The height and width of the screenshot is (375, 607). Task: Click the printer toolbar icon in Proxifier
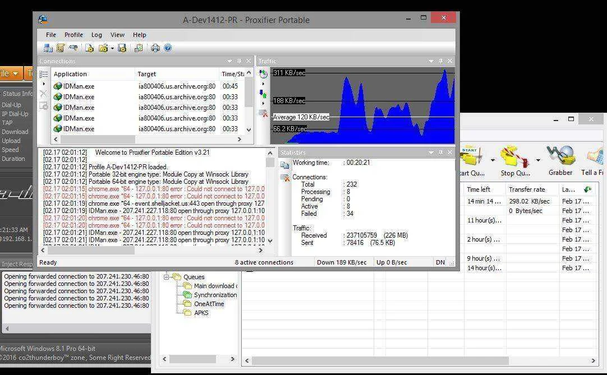[155, 48]
